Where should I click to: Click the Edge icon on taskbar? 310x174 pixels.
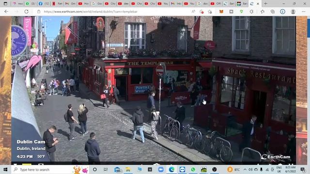(171, 170)
